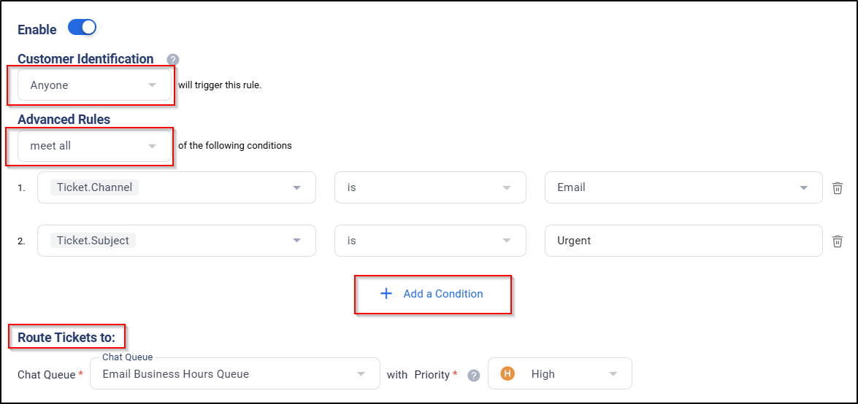This screenshot has width=858, height=404.
Task: Toggle the Enable switch
Action: [82, 27]
